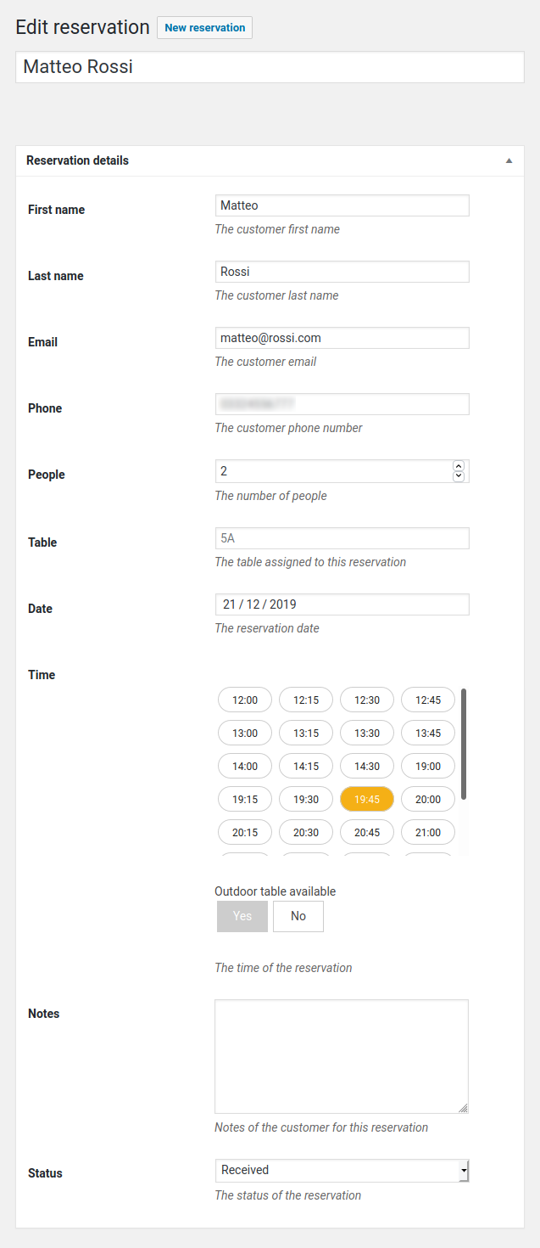Increase the People count with up arrow
Image resolution: width=540 pixels, height=1248 pixels.
459,466
